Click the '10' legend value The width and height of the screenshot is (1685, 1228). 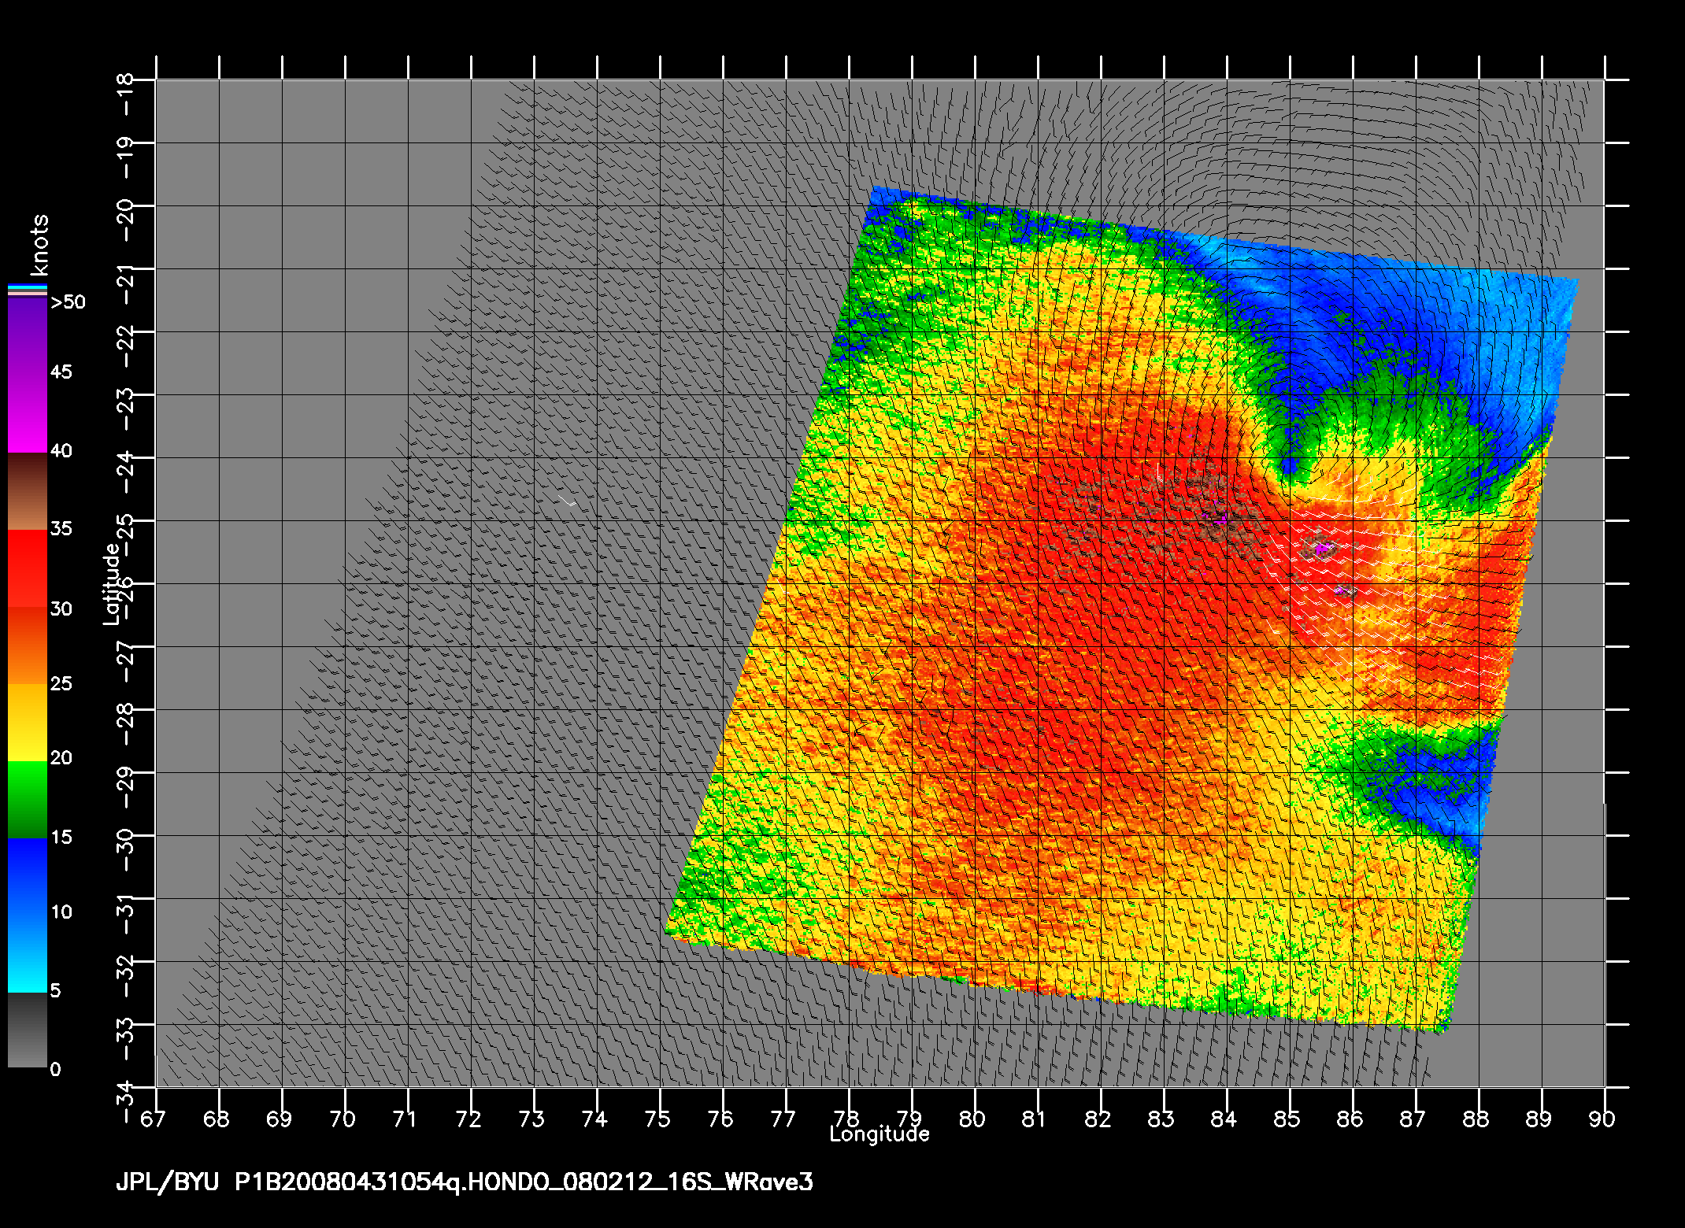coord(61,912)
